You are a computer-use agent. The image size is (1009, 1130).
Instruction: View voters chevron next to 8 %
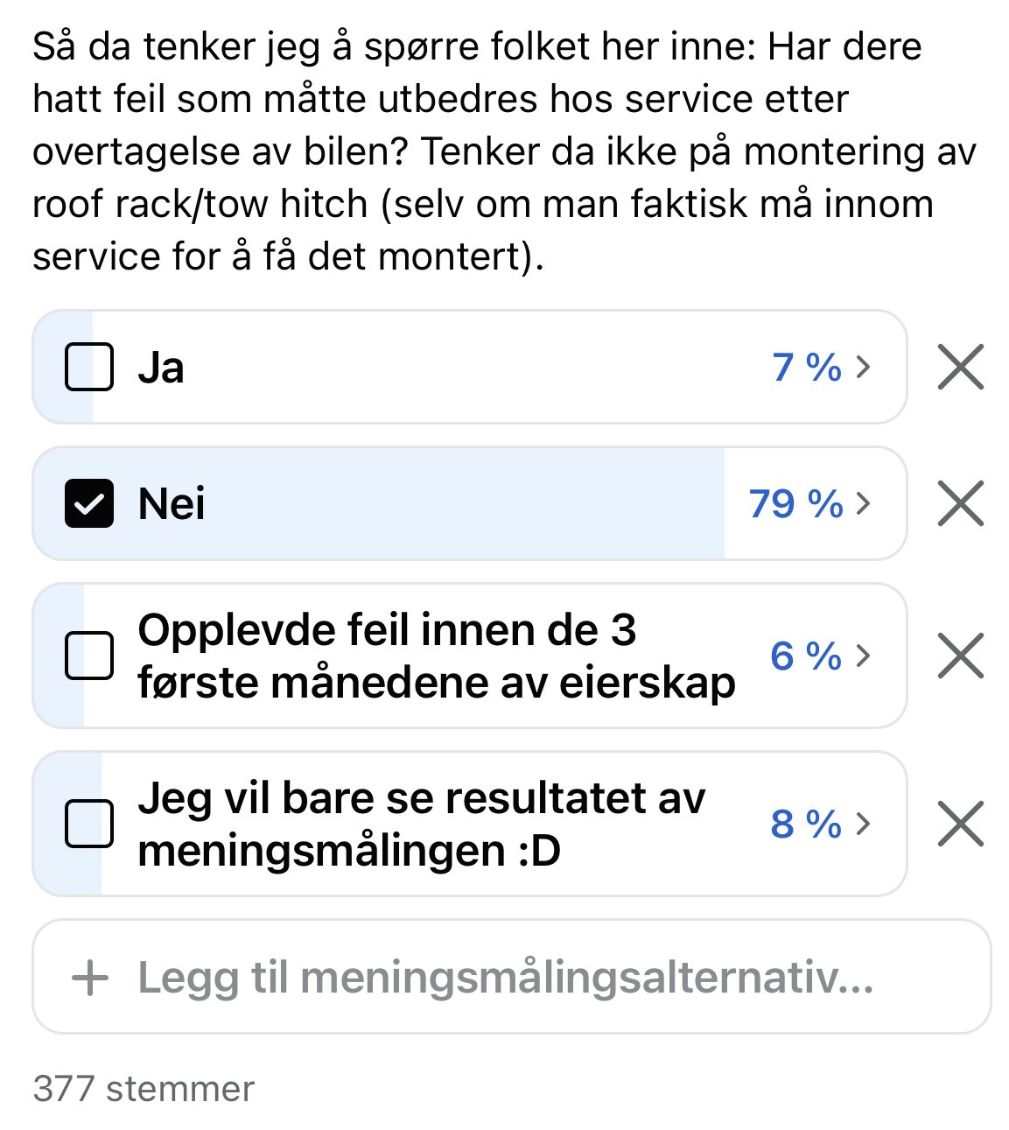click(864, 824)
